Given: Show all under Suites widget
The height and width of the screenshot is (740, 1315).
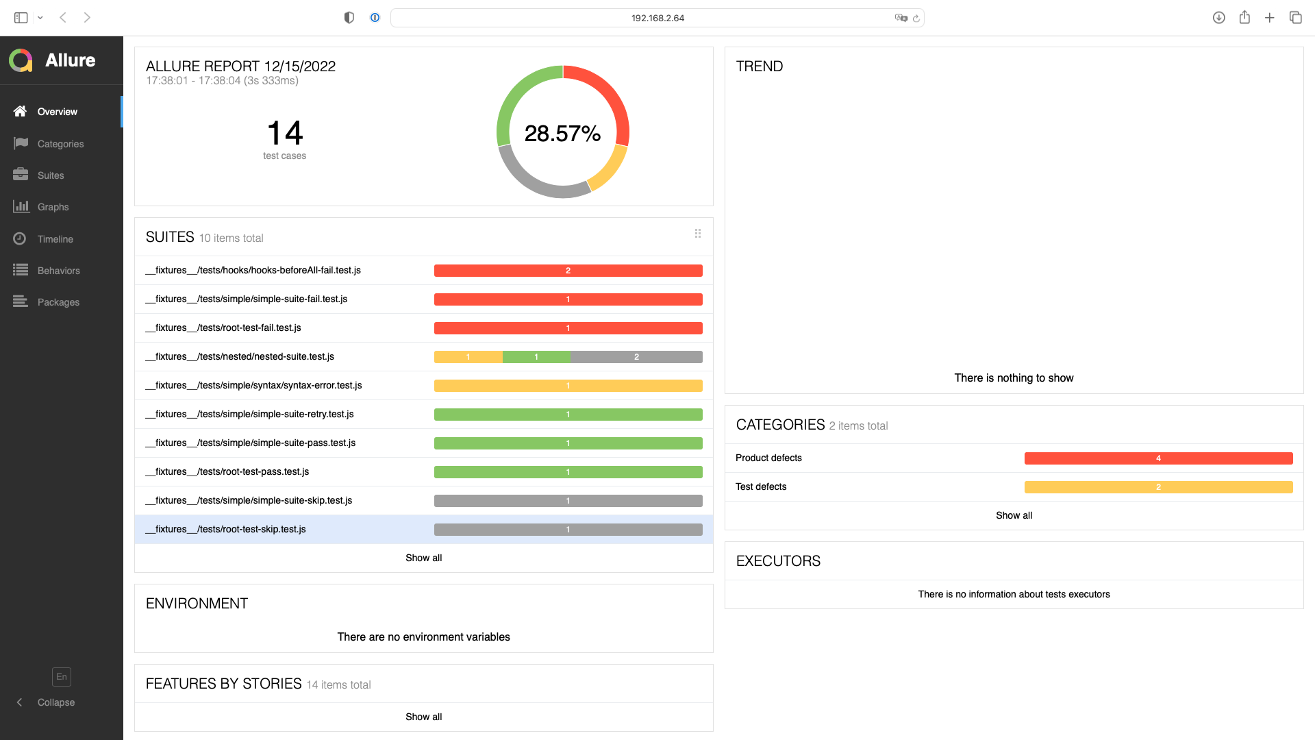Looking at the screenshot, I should 423,558.
